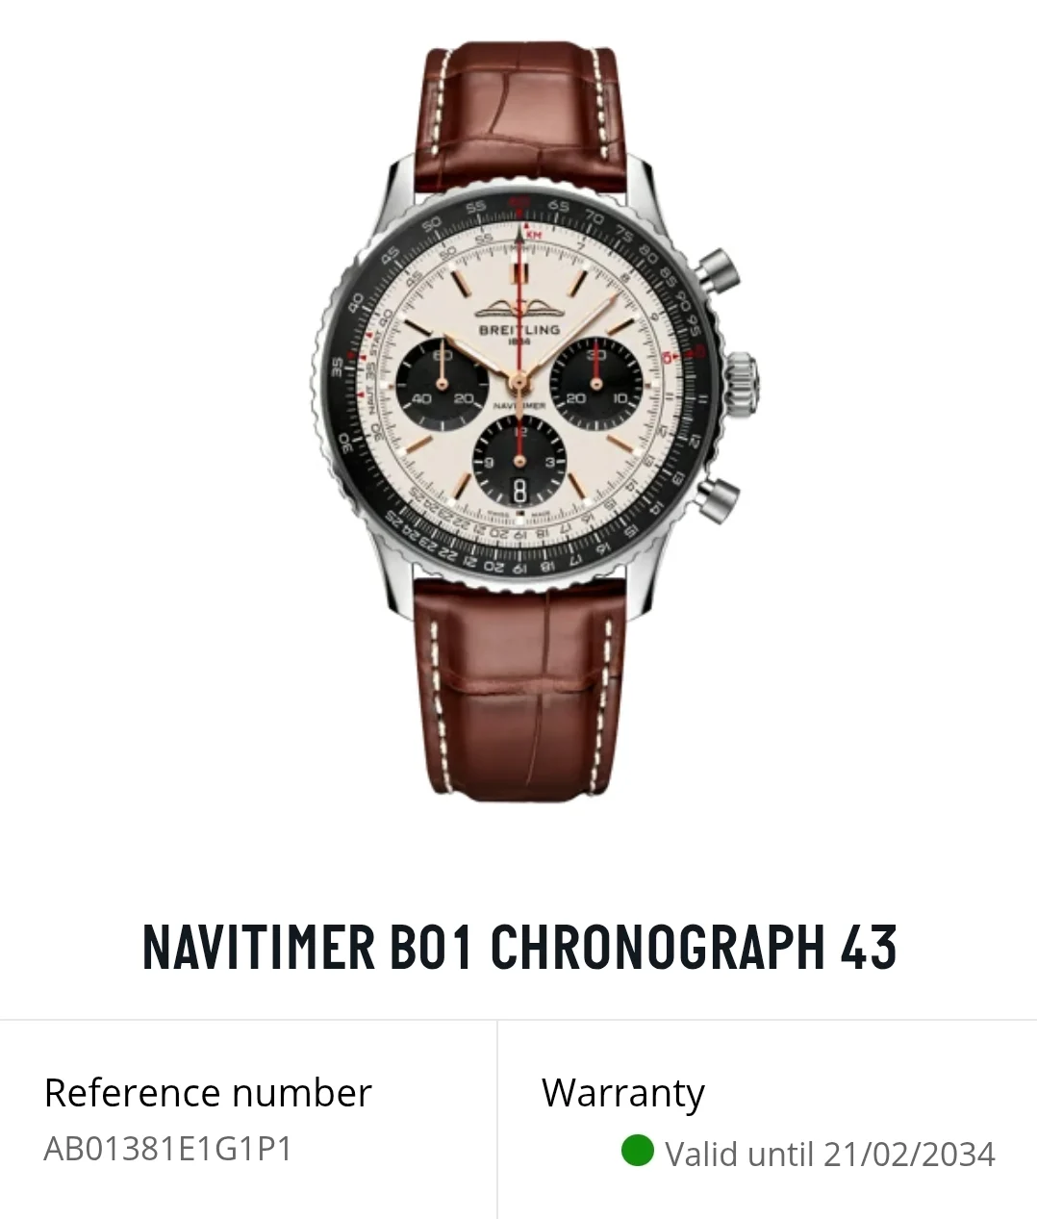Viewport: 1037px width, 1219px height.
Task: Click the watch crown on case side
Action: [x=742, y=379]
